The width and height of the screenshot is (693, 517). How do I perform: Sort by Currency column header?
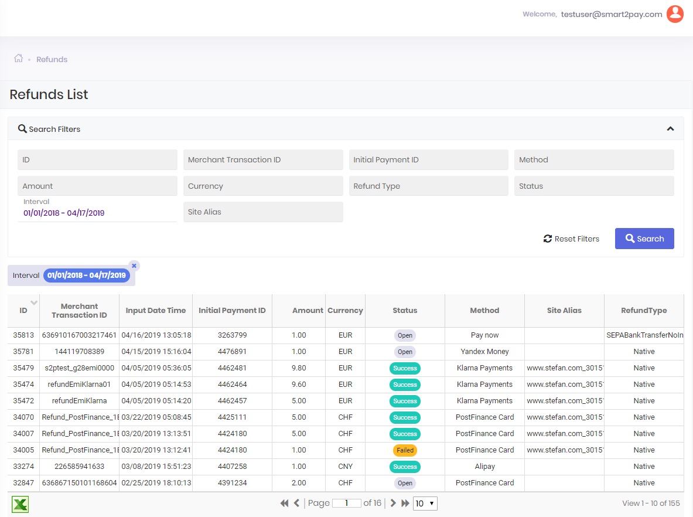pyautogui.click(x=345, y=311)
